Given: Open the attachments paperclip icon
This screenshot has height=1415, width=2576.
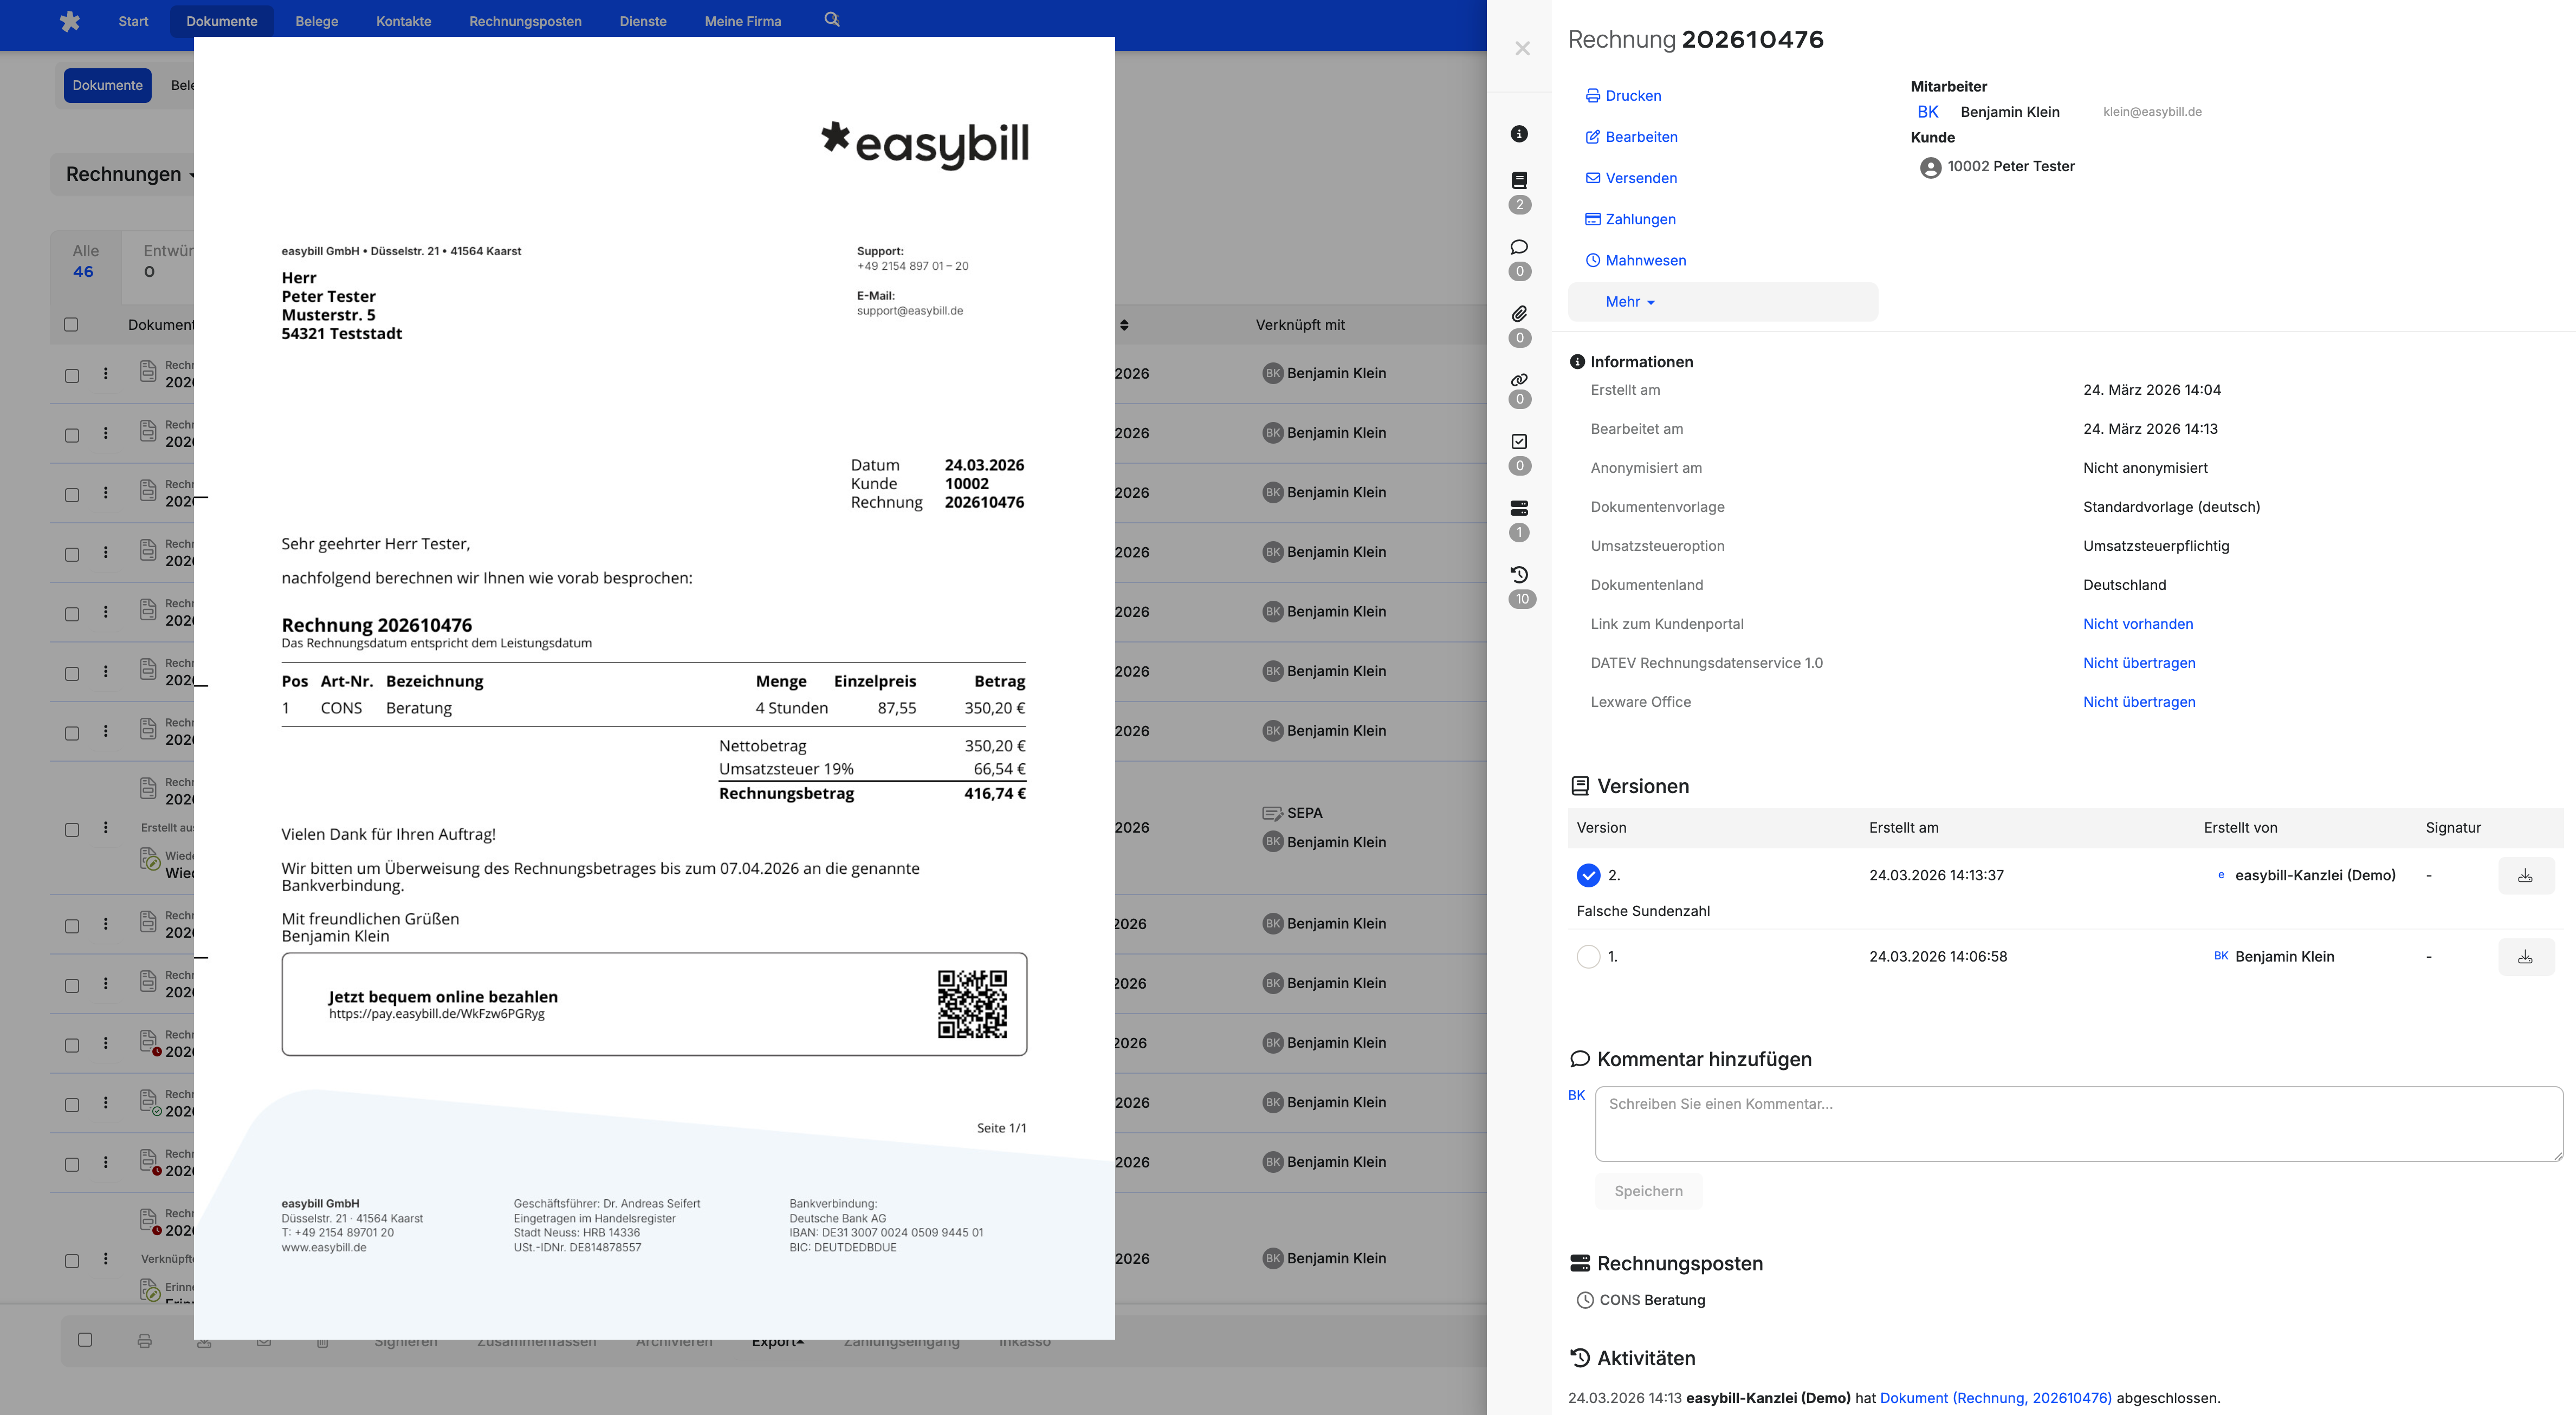Looking at the screenshot, I should point(1519,314).
